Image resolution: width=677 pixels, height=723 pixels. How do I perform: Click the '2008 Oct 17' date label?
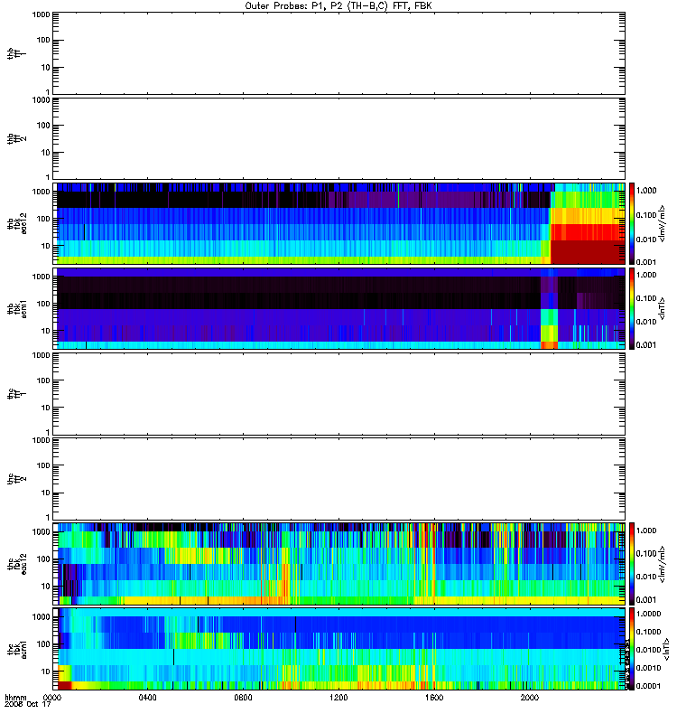[28, 705]
